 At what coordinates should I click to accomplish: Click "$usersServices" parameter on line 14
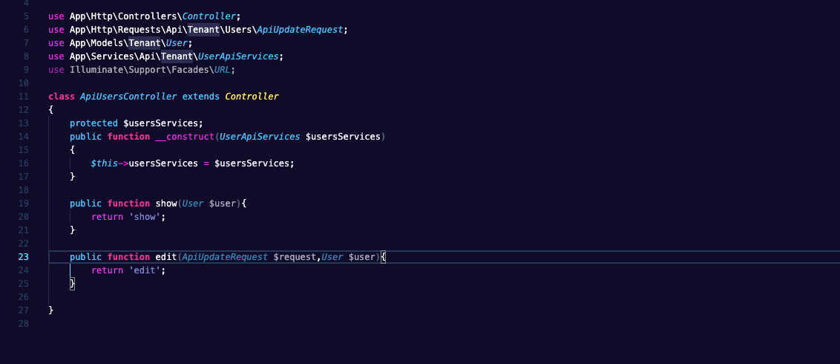point(343,137)
